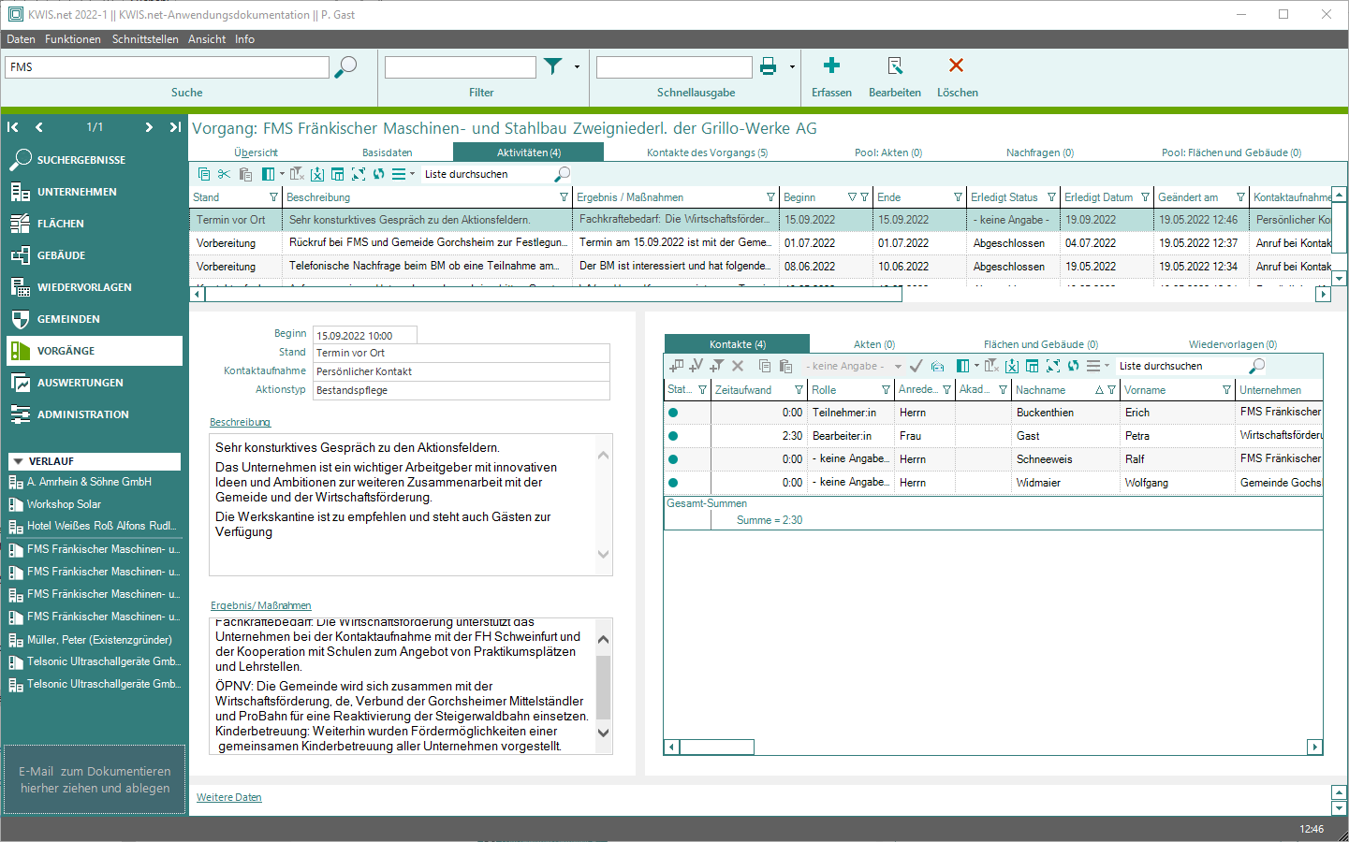
Task: Toggle filter on Ergebnis / Maßnahmen column
Action: click(x=770, y=197)
